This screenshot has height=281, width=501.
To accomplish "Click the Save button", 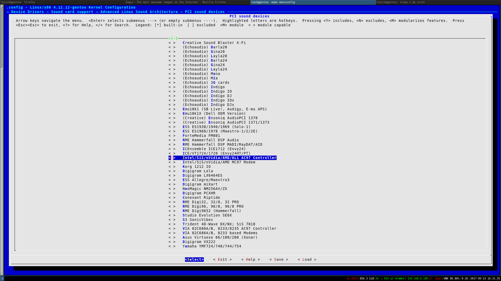I will (279, 259).
